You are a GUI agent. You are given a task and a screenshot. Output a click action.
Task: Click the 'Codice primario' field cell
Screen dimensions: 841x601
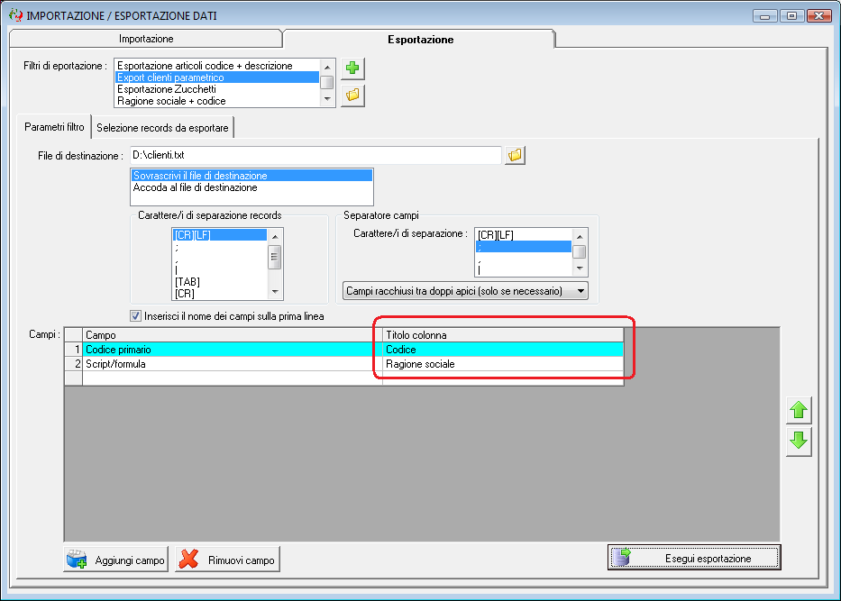[x=233, y=350]
